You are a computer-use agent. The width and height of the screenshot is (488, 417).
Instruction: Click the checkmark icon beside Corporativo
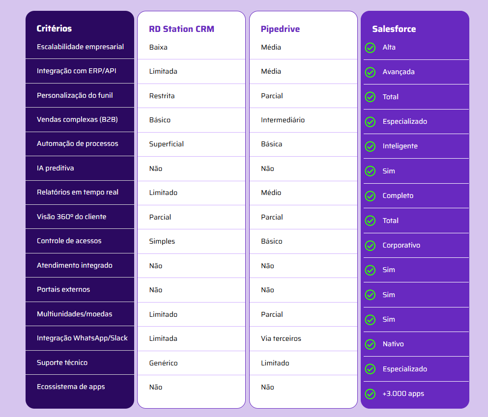coord(370,246)
